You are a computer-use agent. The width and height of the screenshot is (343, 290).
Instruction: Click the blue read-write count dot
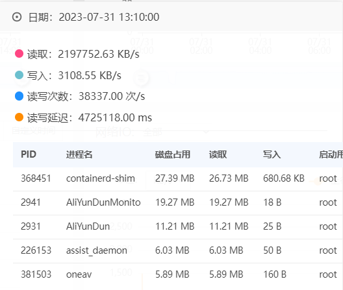click(x=19, y=96)
